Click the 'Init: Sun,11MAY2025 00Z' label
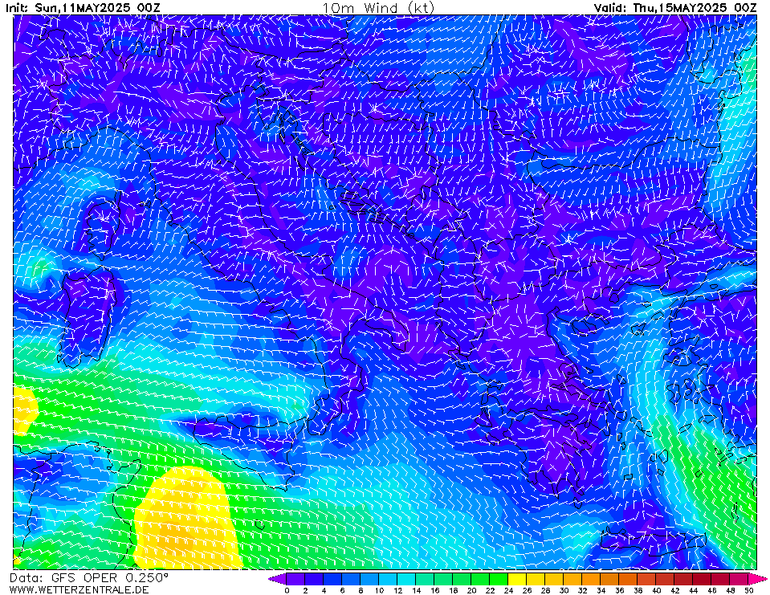770x595 pixels. click(x=83, y=8)
